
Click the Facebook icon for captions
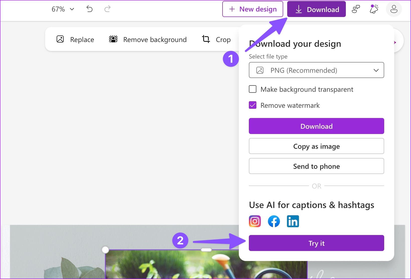coord(274,221)
